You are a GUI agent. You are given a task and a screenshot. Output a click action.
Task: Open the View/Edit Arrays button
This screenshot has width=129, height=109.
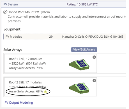tap(84, 49)
